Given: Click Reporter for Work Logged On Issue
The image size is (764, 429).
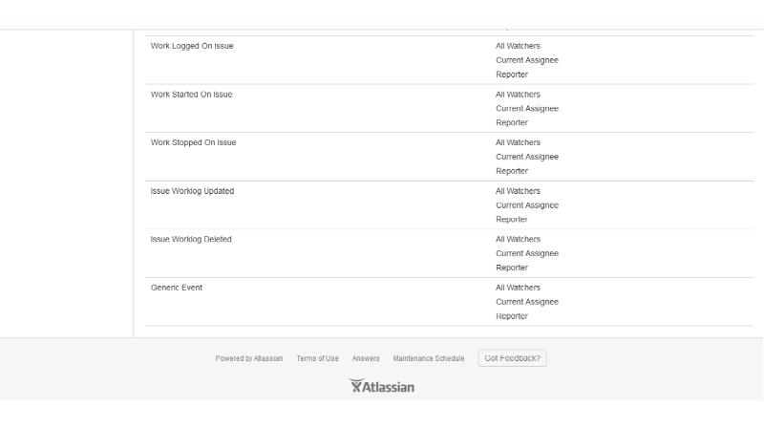Looking at the screenshot, I should 511,75.
